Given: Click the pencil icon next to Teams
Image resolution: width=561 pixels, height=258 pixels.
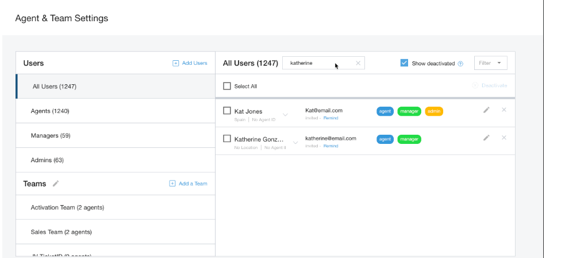Looking at the screenshot, I should tap(56, 183).
